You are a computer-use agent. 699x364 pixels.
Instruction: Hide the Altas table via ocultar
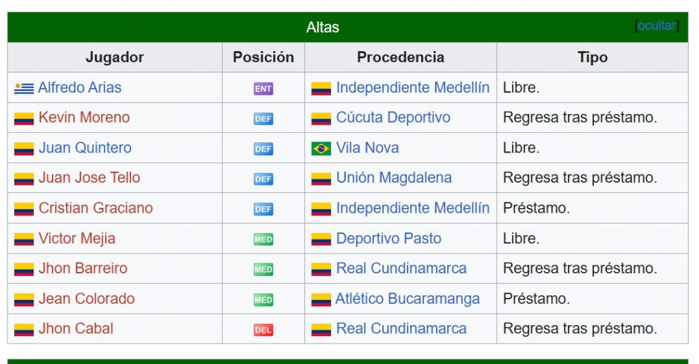(657, 26)
